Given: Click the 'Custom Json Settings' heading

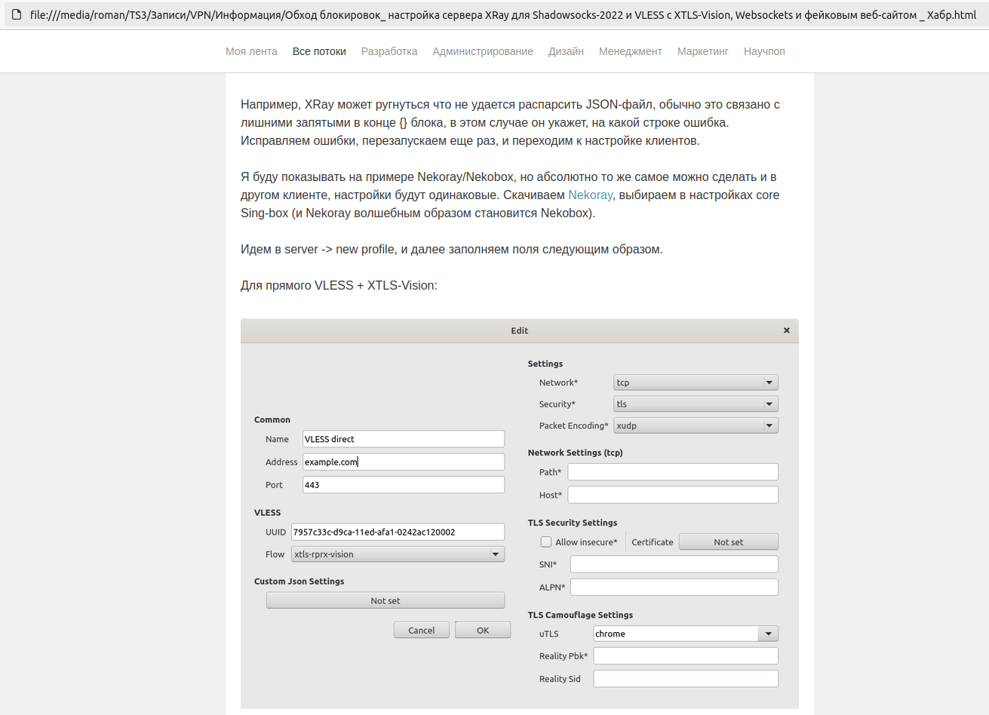Looking at the screenshot, I should [299, 582].
